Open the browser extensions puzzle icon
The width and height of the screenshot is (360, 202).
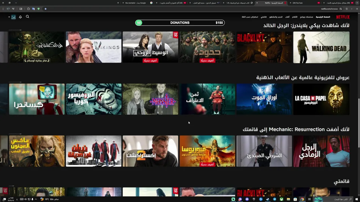click(28, 9)
